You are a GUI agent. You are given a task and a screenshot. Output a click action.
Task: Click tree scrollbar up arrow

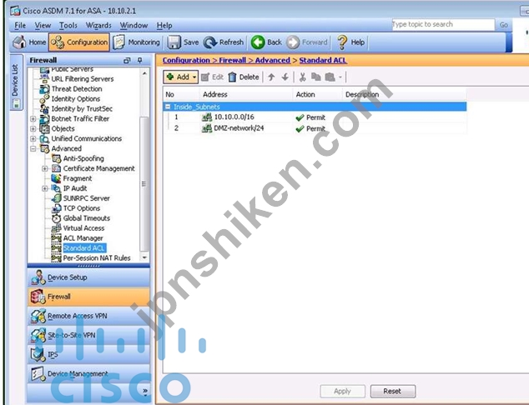point(144,73)
